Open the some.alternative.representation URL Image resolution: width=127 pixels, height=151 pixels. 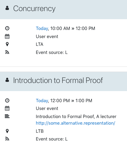click(x=75, y=123)
